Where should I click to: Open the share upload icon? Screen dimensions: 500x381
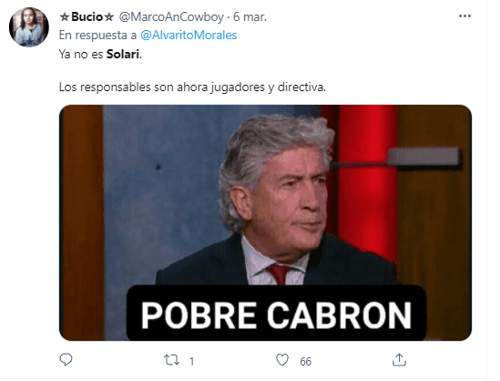pyautogui.click(x=399, y=360)
